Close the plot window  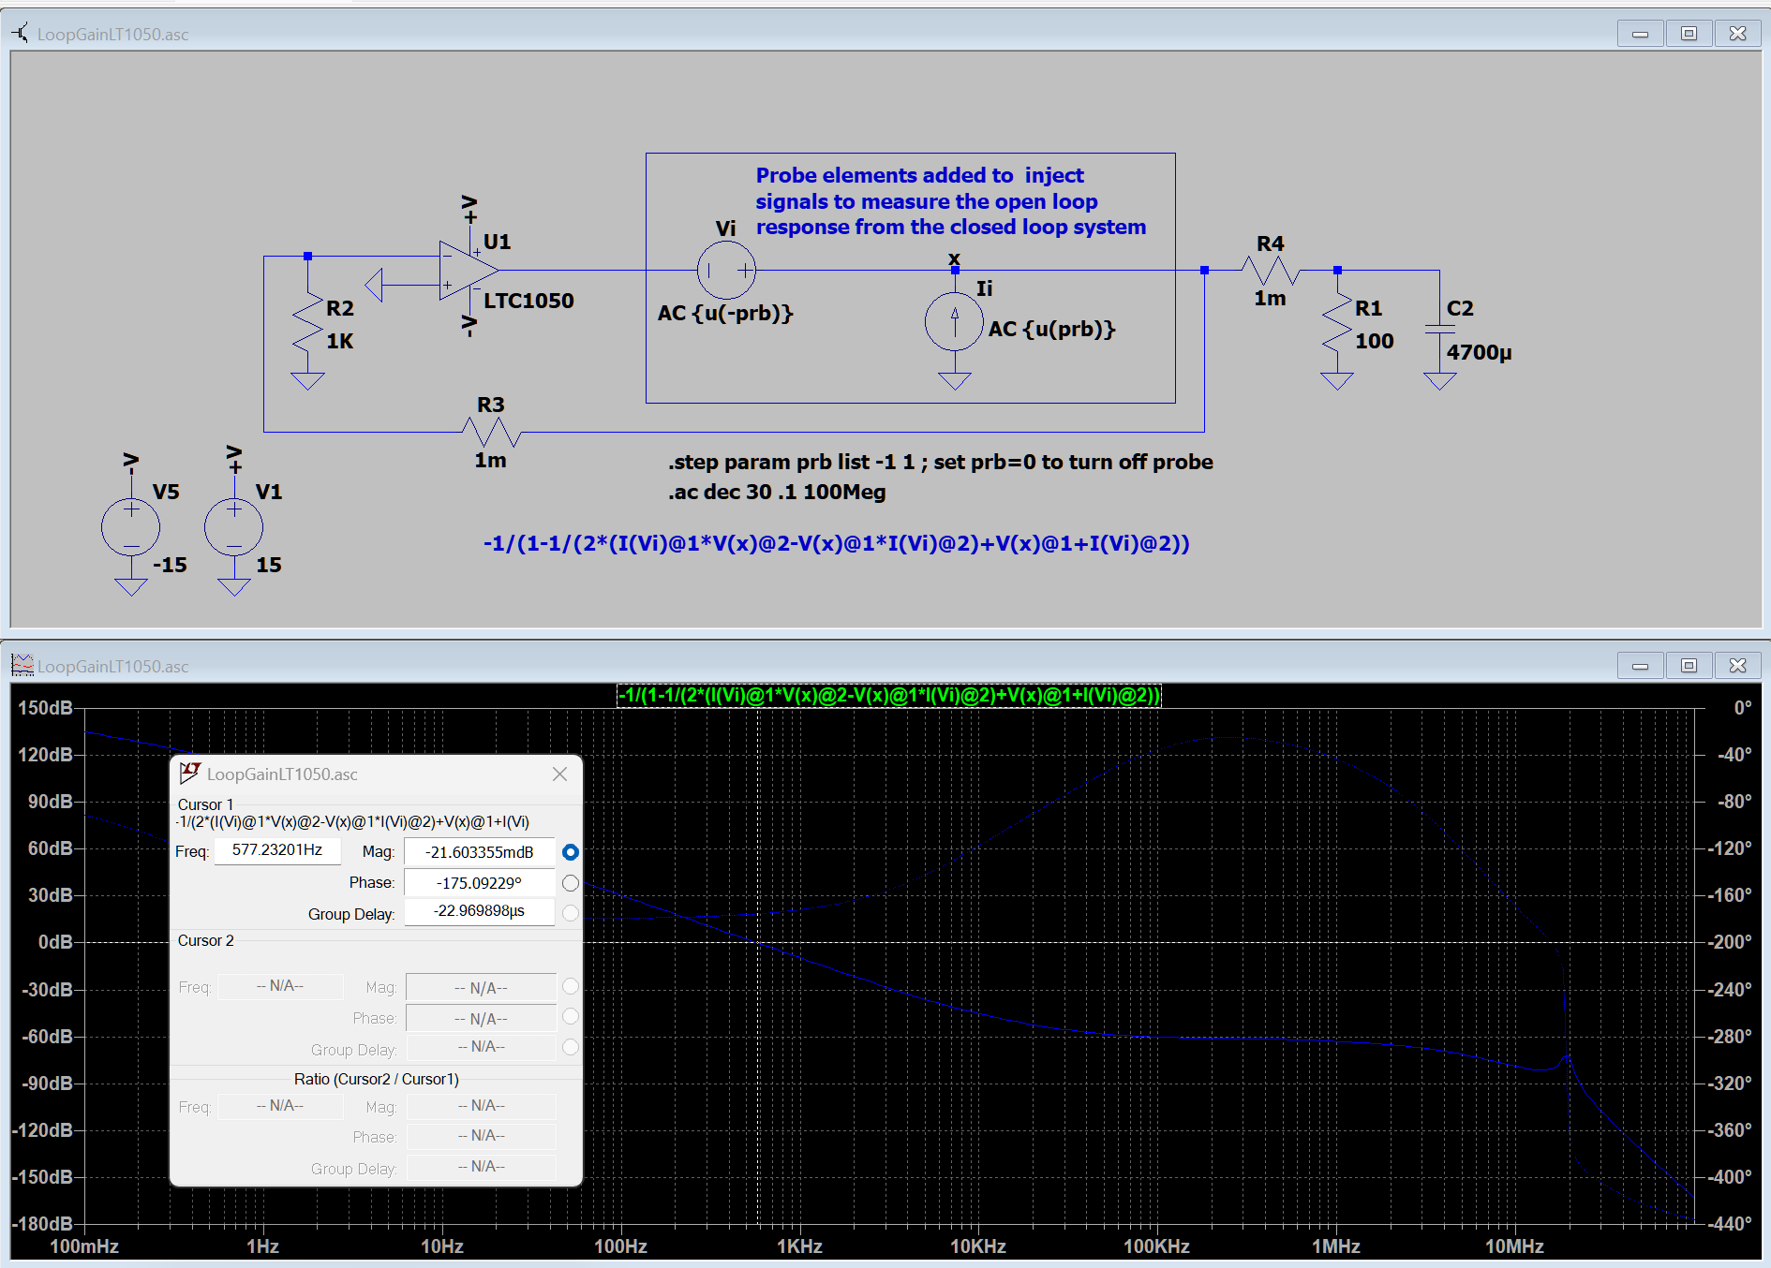1737,666
